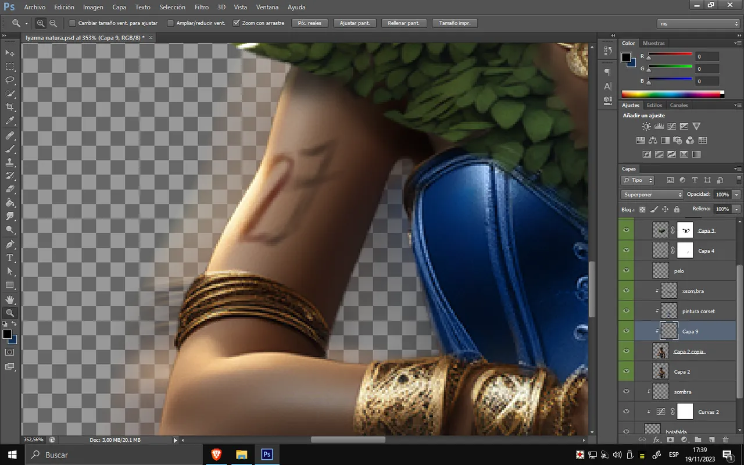Toggle Quick Mask mode
The height and width of the screenshot is (465, 744).
point(10,352)
